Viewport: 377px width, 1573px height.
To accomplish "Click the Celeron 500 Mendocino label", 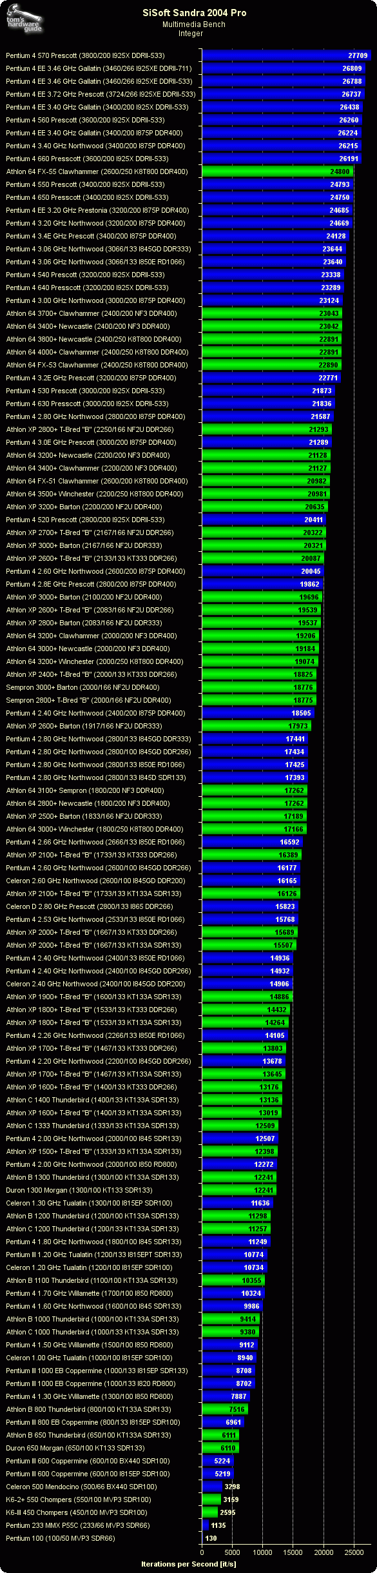I will tap(81, 1487).
